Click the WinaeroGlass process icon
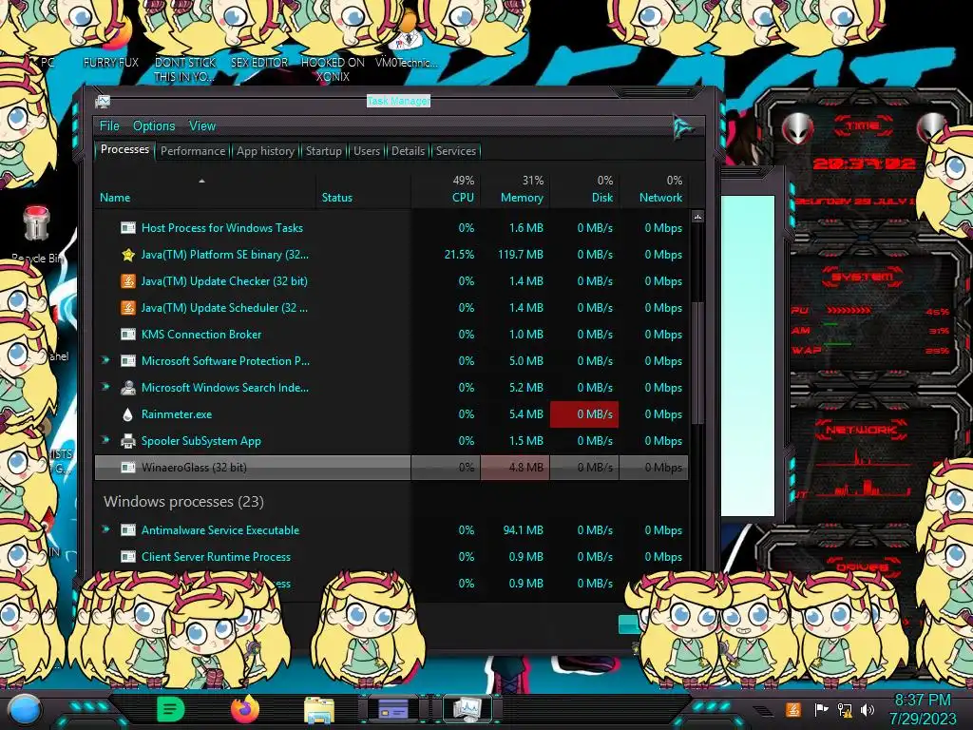973x730 pixels. pos(128,468)
